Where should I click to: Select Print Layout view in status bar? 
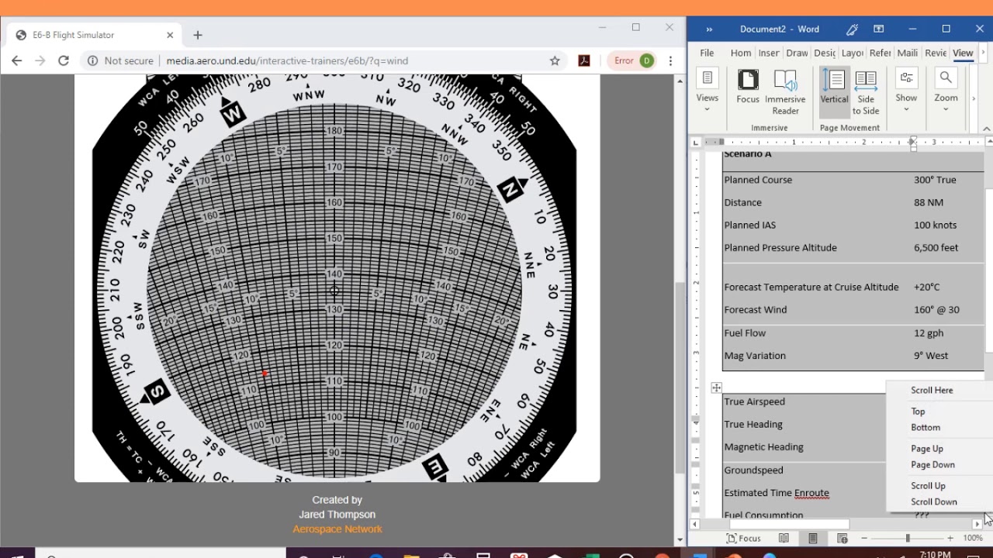click(x=812, y=539)
